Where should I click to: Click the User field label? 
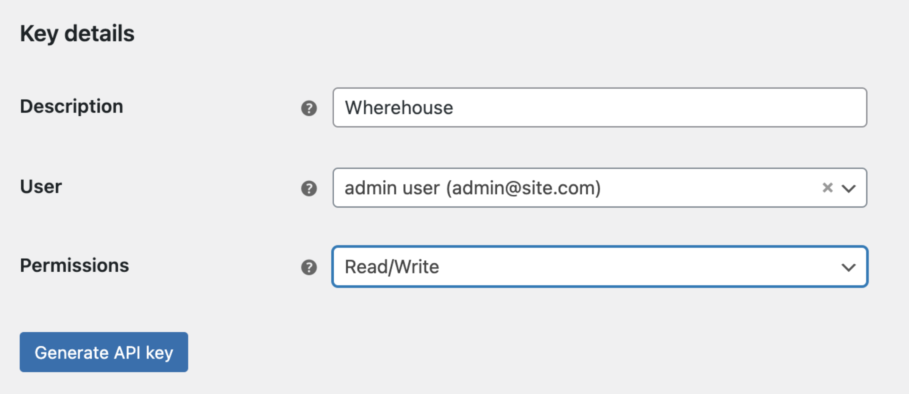41,186
